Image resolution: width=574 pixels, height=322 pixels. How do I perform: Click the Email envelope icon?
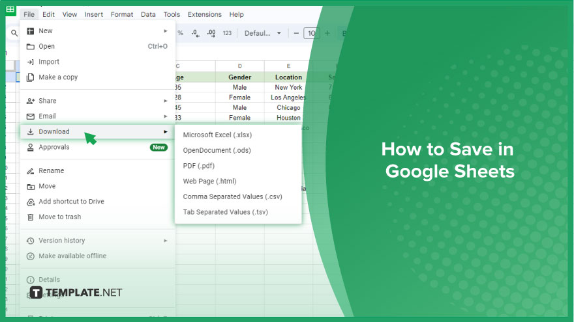(31, 116)
